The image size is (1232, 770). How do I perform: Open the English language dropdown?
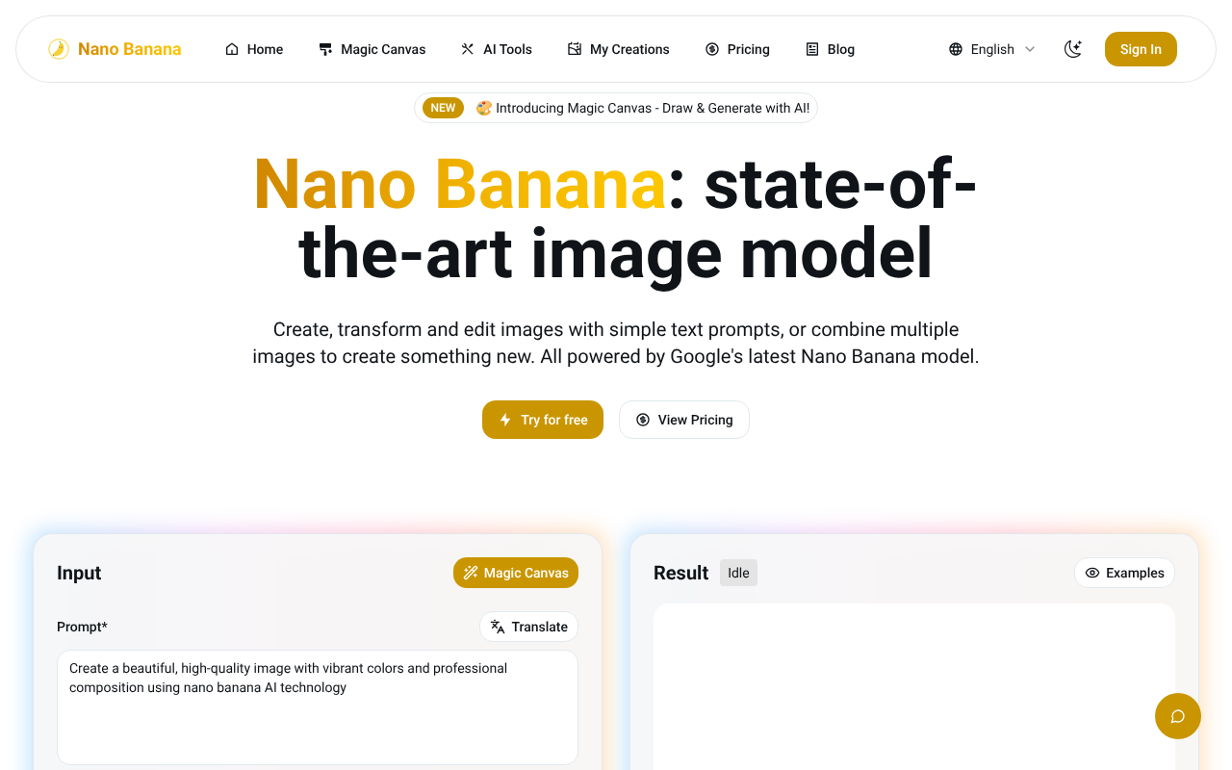pos(991,48)
